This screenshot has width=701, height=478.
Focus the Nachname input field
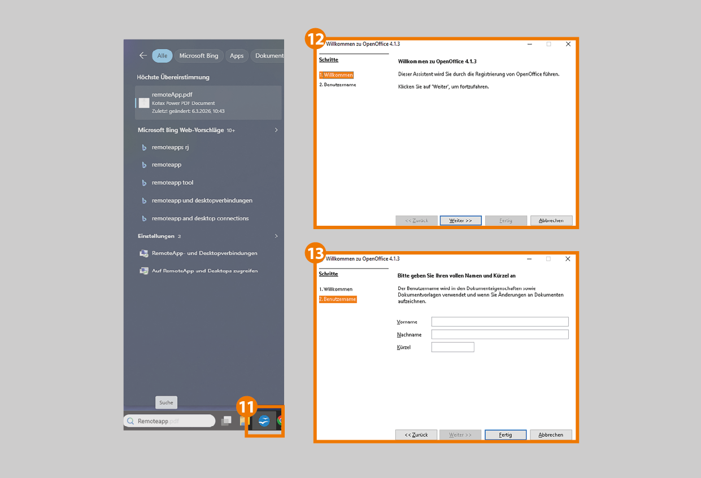[x=500, y=335]
